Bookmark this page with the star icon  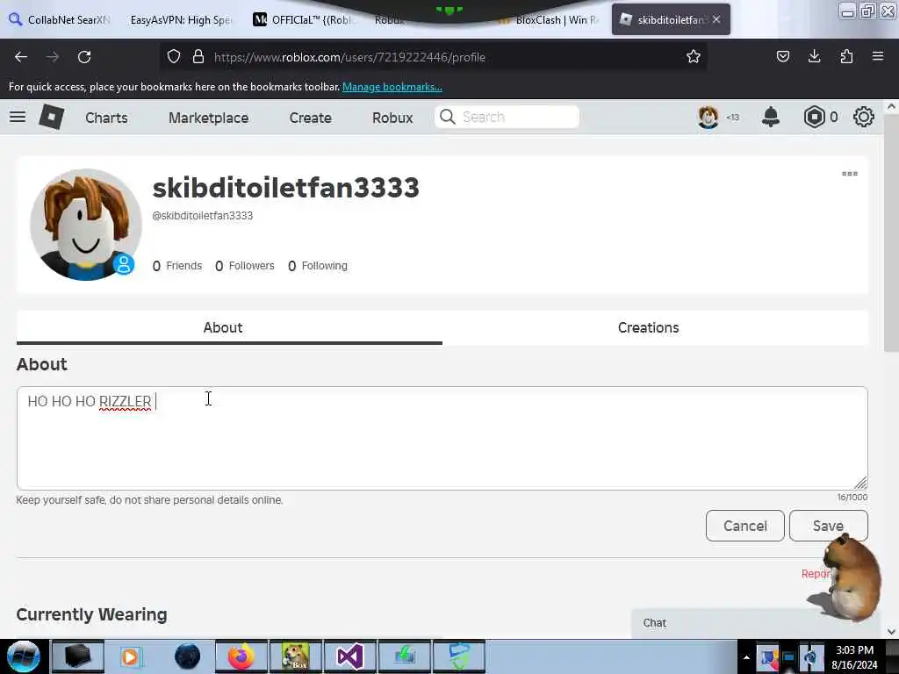click(x=694, y=56)
